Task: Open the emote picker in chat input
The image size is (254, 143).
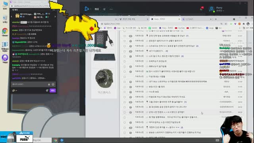Action: [53, 84]
